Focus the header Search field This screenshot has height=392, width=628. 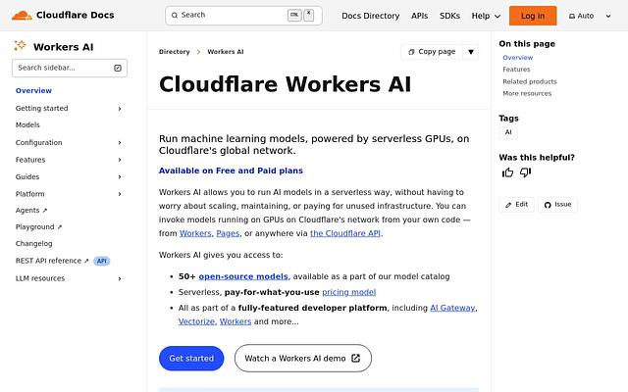243,16
